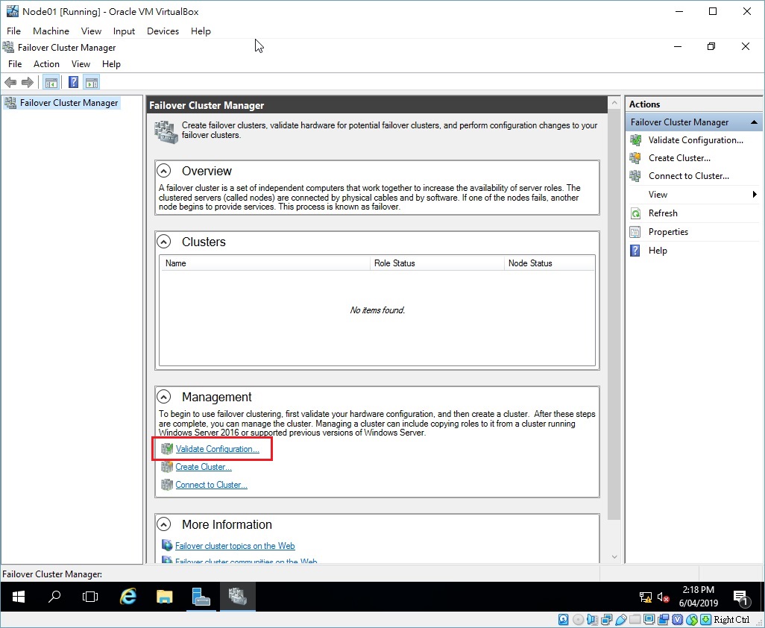Screen dimensions: 765x628
Task: Click the icon beside Validate Configuration link
Action: click(167, 449)
